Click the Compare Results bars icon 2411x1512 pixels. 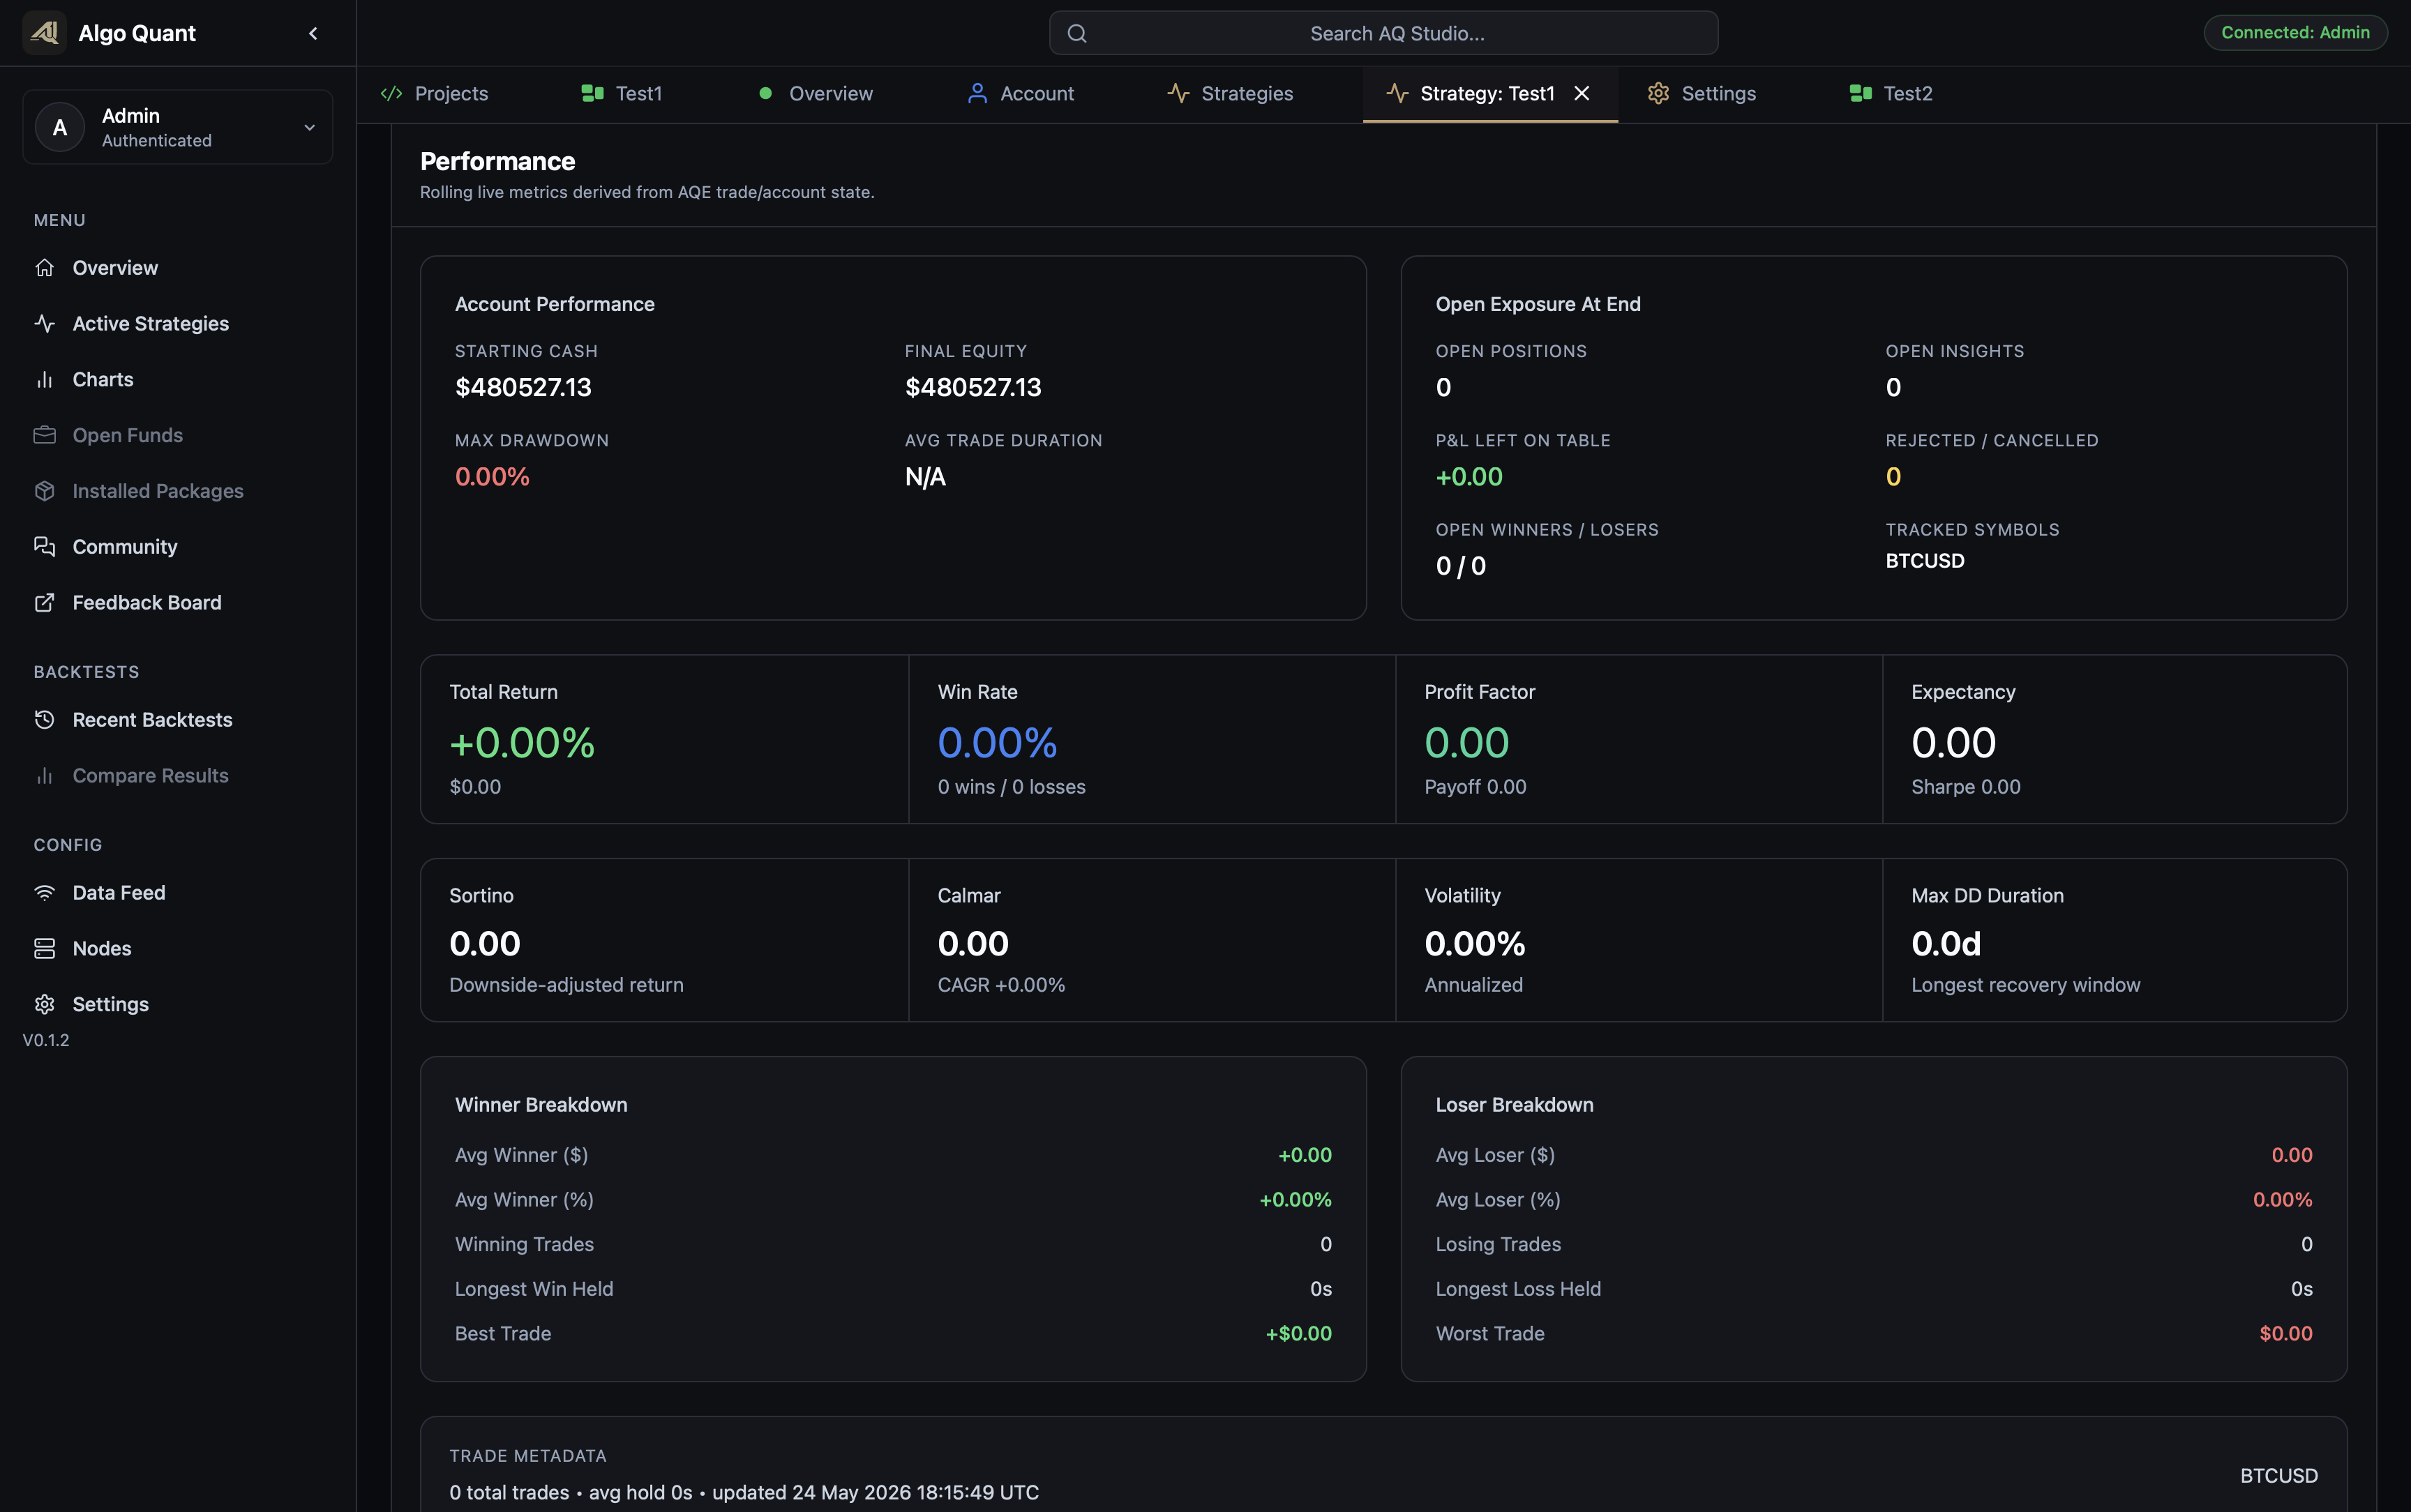(44, 776)
